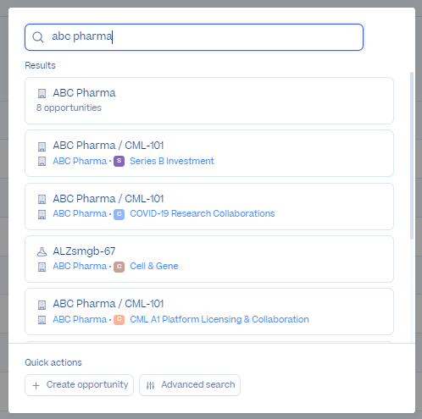Open COVID-19 Research Collaborations link
The image size is (422, 419).
pyautogui.click(x=203, y=213)
